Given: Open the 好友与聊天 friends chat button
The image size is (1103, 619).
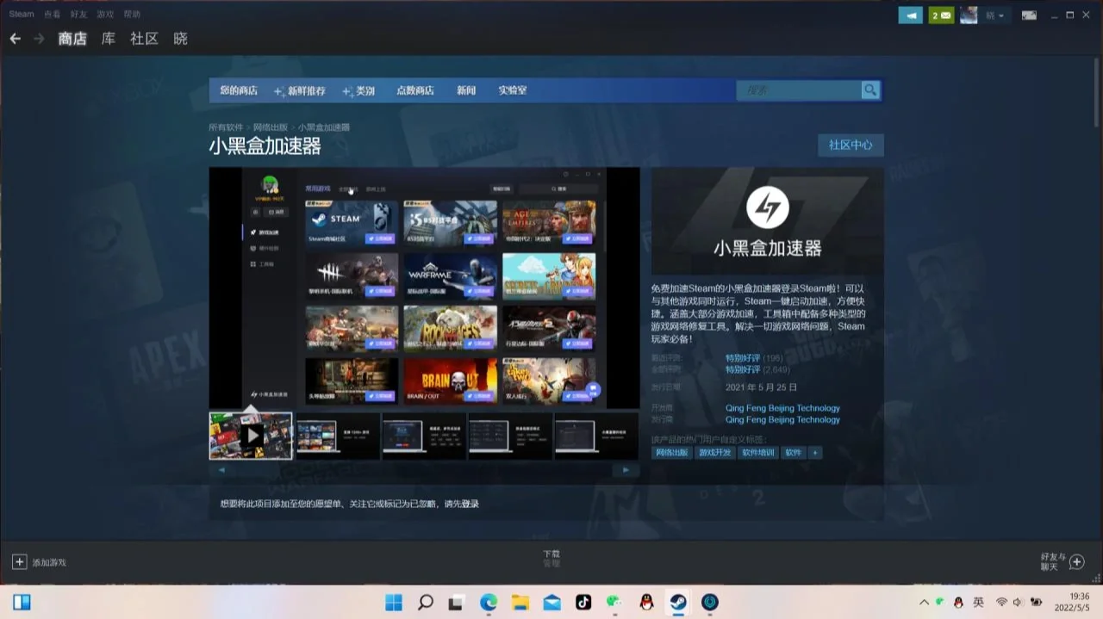Looking at the screenshot, I should point(1062,562).
